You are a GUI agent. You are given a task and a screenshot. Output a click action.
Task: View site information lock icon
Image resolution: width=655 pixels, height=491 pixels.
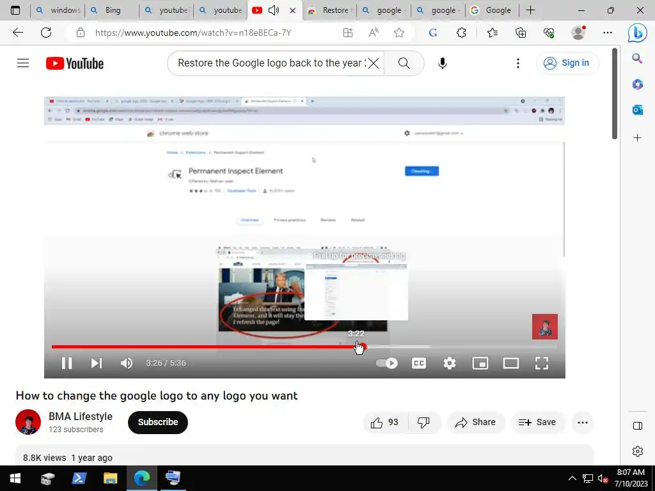point(80,33)
